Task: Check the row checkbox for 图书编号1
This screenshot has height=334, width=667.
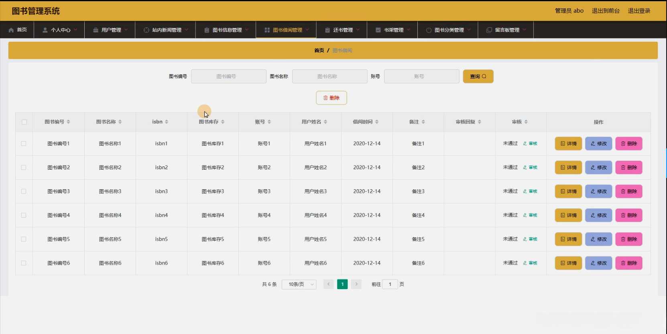Action: coord(24,144)
